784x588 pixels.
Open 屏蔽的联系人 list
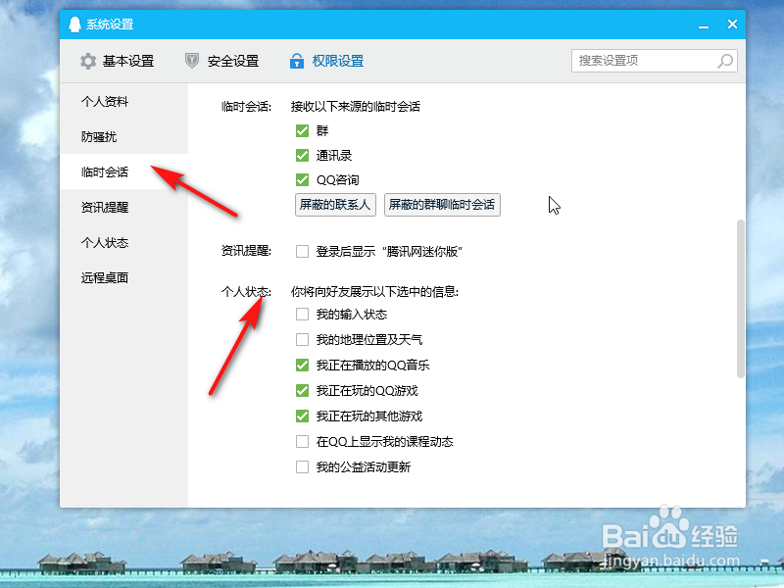(335, 205)
